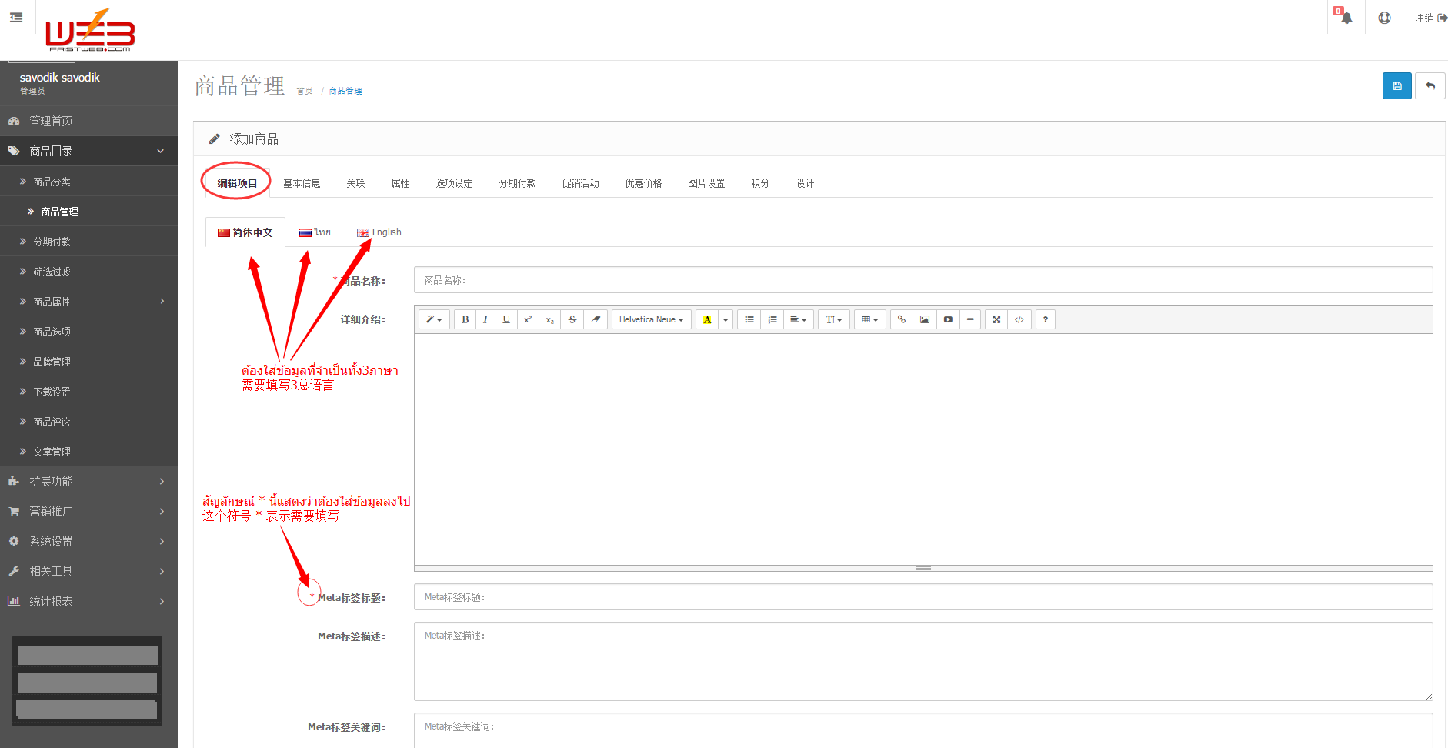Open the Helvetica Neue font dropdown

(651, 319)
